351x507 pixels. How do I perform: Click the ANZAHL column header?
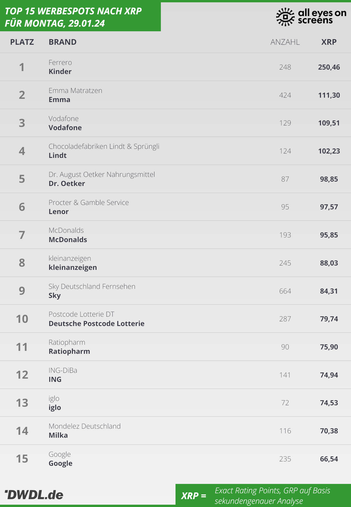click(285, 42)
